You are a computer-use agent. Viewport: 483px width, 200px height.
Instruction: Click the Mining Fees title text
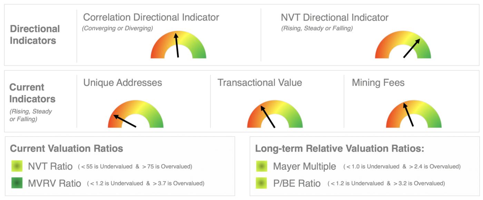pyautogui.click(x=378, y=83)
